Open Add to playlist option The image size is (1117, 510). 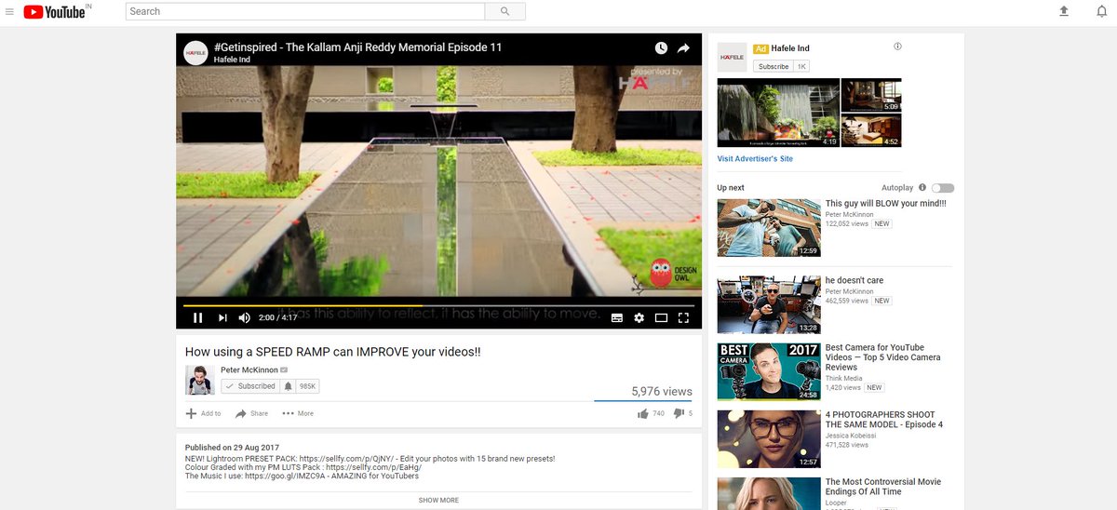click(203, 413)
